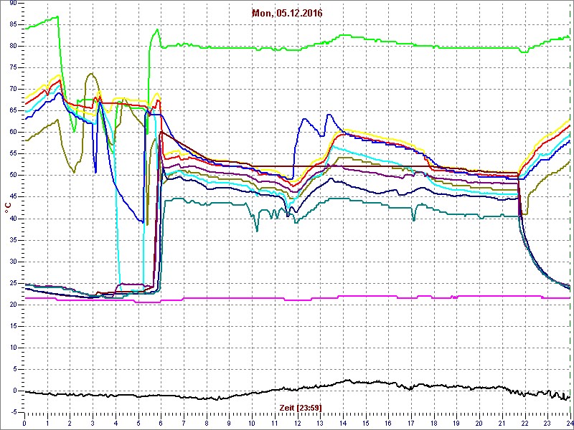This screenshot has width=574, height=430.
Task: Click the 24 hour tick on the x-axis
Action: point(568,423)
